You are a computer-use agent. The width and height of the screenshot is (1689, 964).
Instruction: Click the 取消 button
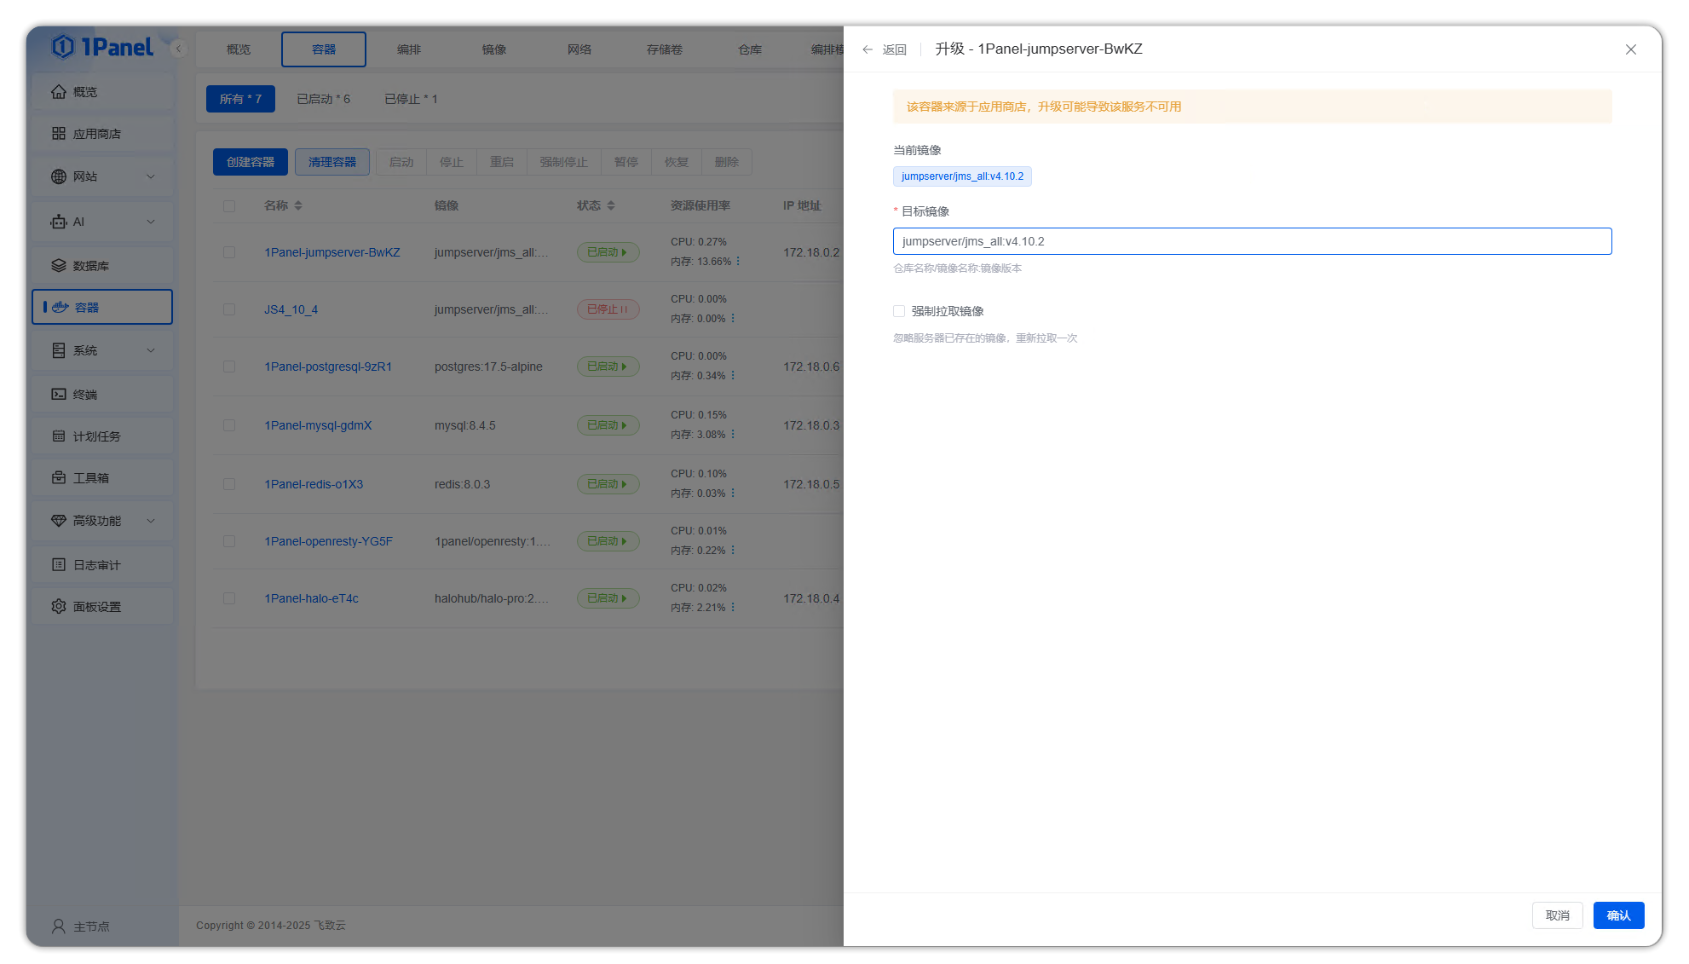1558,915
